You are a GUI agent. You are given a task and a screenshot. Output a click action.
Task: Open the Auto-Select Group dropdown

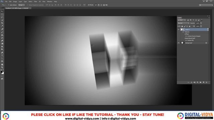pos(21,5)
